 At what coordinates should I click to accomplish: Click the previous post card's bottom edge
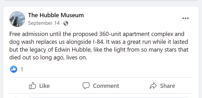101,0
